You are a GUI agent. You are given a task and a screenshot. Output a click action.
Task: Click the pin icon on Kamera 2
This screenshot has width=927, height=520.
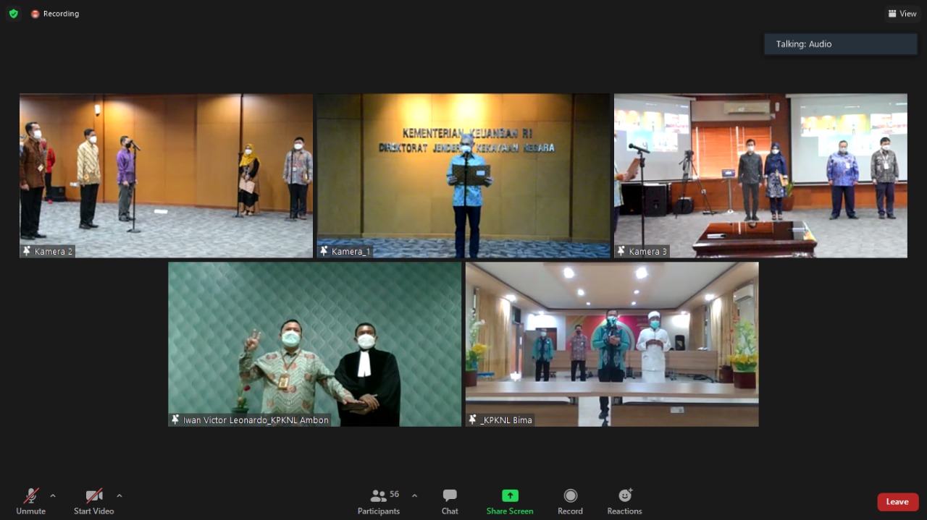[27, 251]
